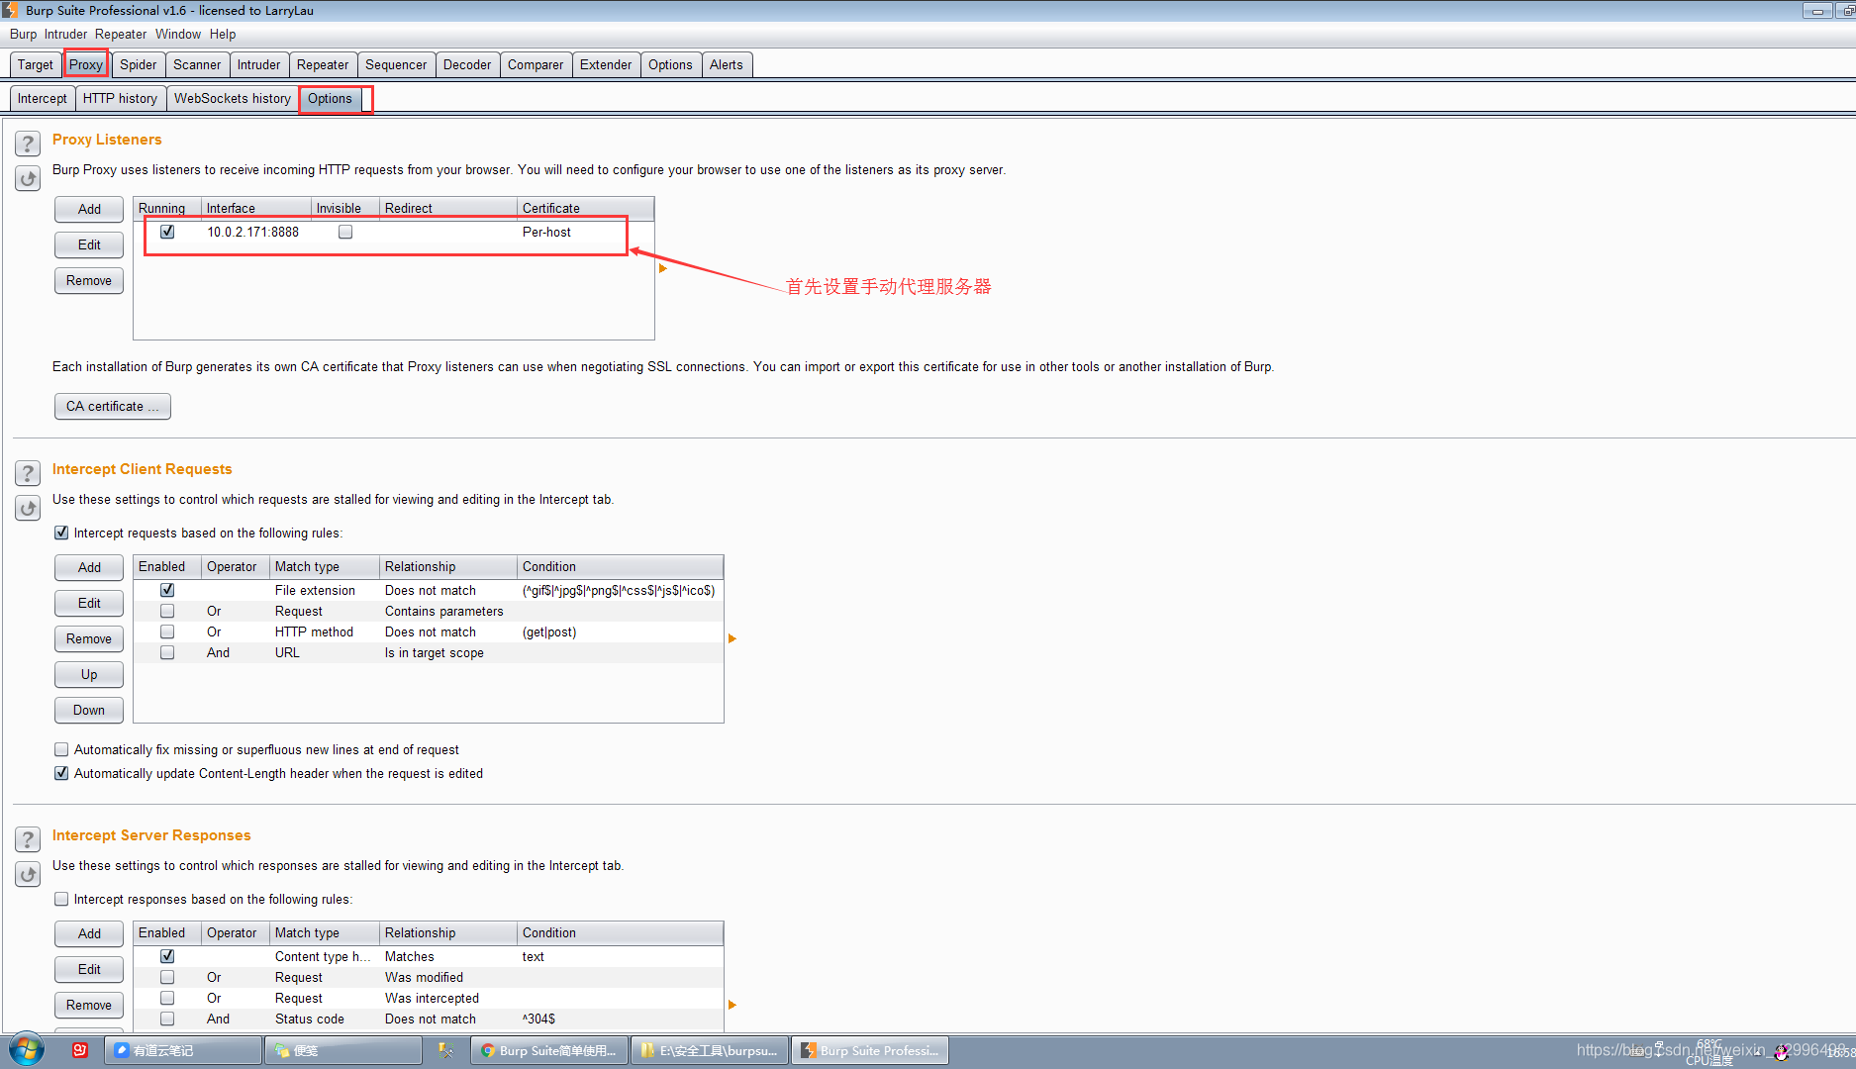Click the red pinned taskbar icon
This screenshot has height=1069, width=1856.
80,1050
